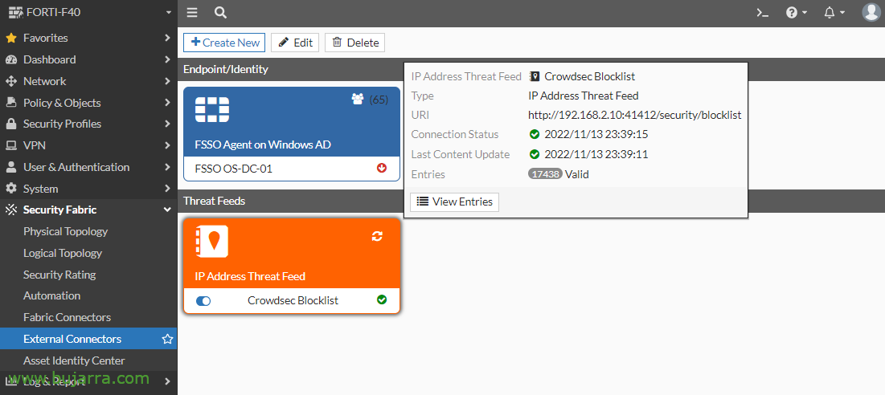Click the FSSO Agent Fortinet logo icon
This screenshot has width=885, height=395.
click(212, 109)
